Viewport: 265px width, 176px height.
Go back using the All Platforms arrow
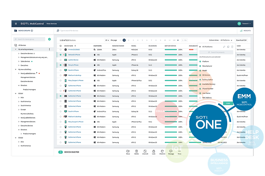200,47
